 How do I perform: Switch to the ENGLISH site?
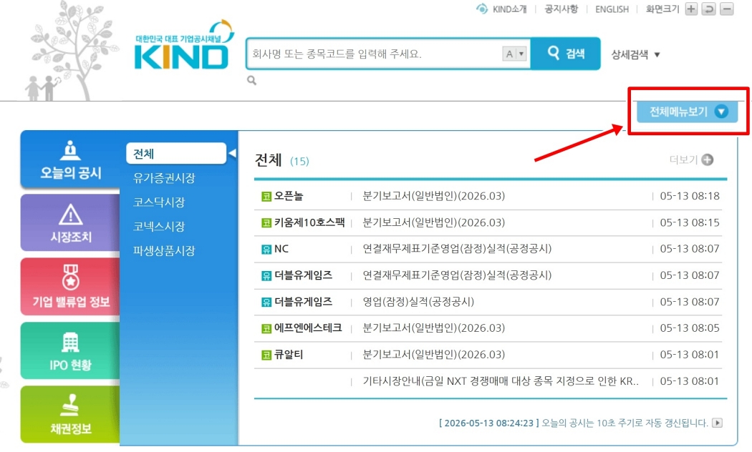click(612, 9)
